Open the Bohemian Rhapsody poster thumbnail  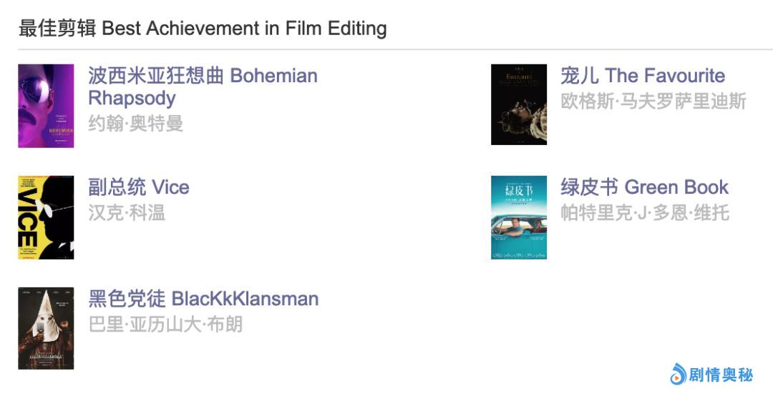46,106
